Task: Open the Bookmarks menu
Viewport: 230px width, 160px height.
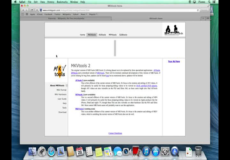Action: [62, 2]
